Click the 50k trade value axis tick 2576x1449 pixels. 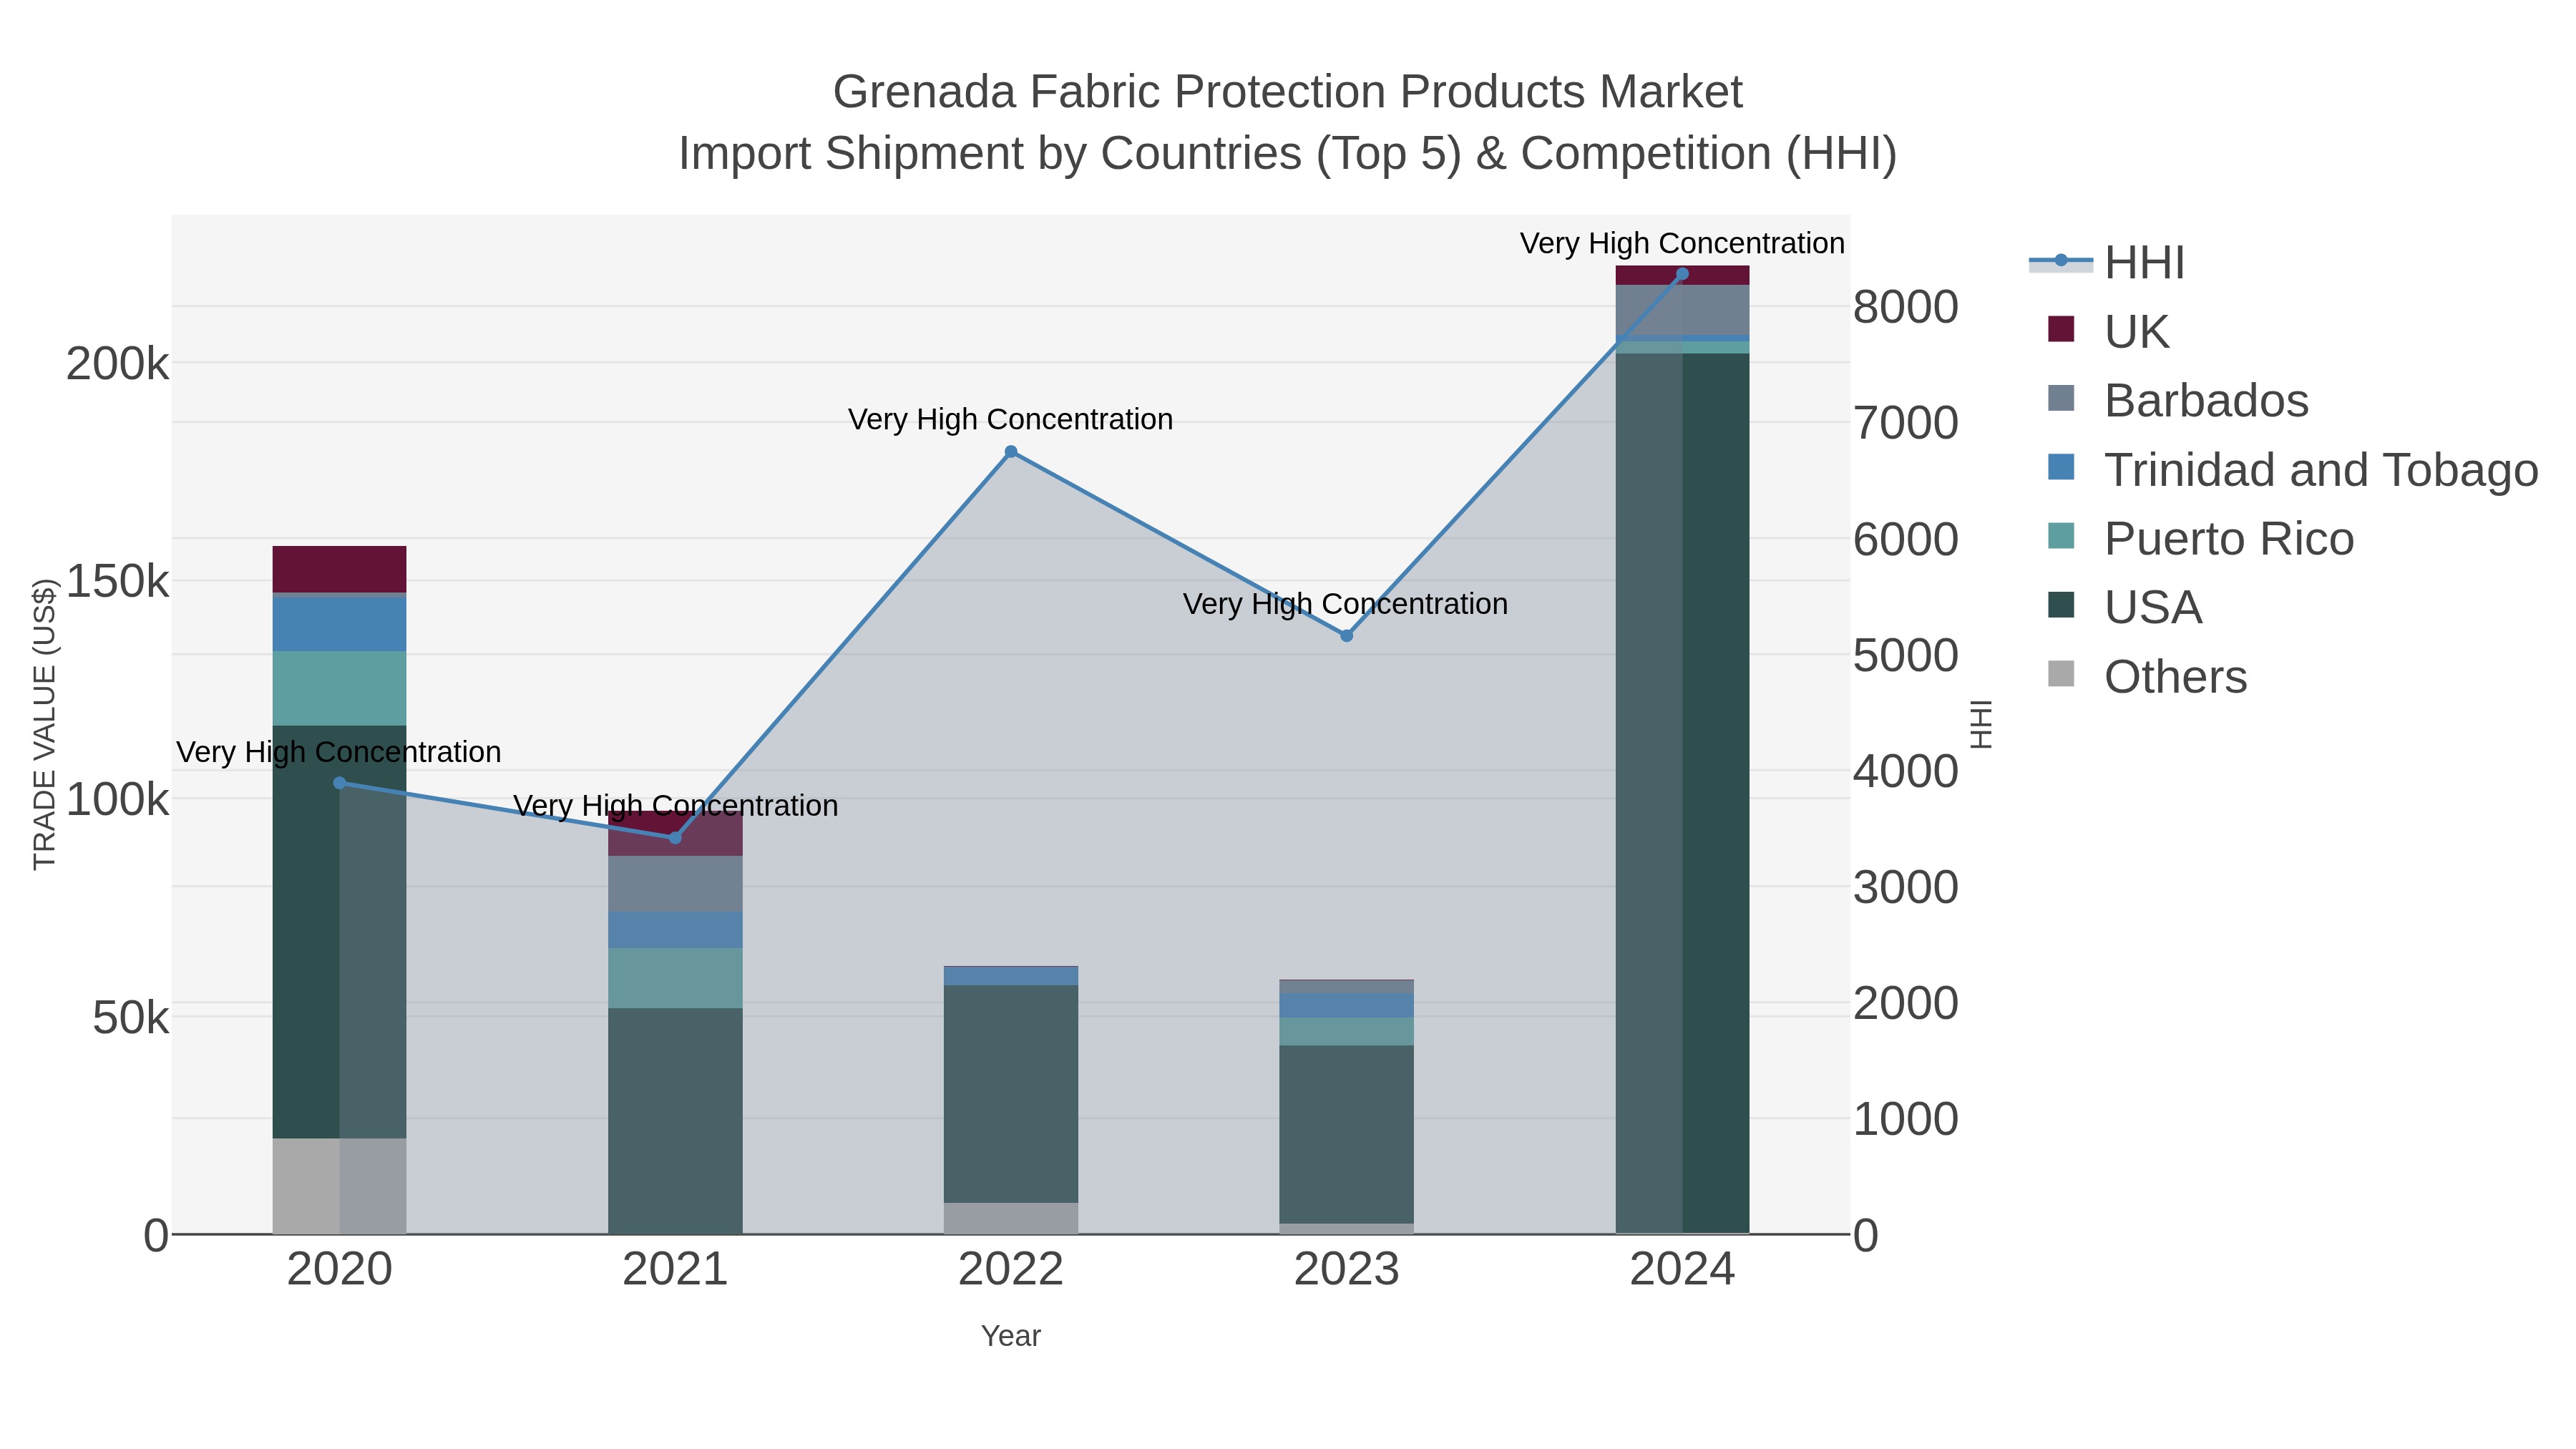tap(130, 1018)
